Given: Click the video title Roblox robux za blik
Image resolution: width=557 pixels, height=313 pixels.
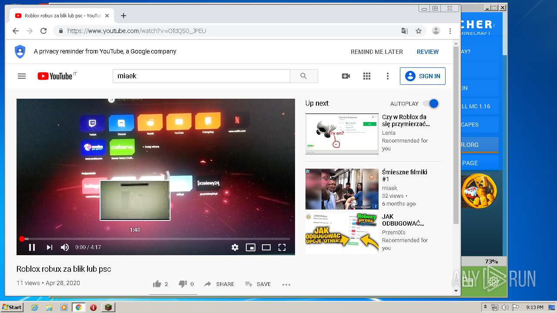Looking at the screenshot, I should point(64,269).
